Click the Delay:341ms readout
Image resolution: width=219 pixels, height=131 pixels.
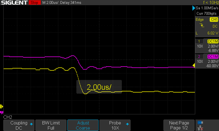tap(71, 2)
